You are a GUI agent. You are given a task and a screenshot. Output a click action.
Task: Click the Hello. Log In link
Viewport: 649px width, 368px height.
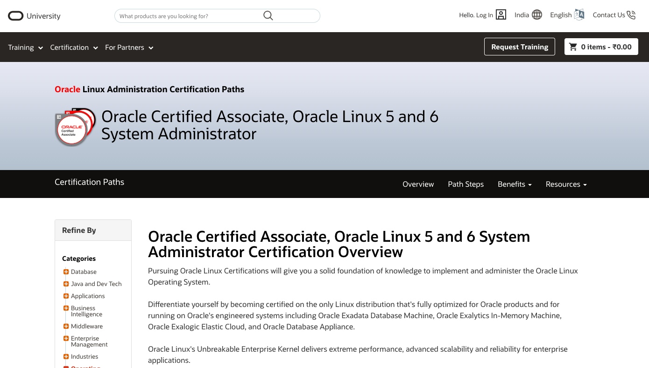point(476,15)
